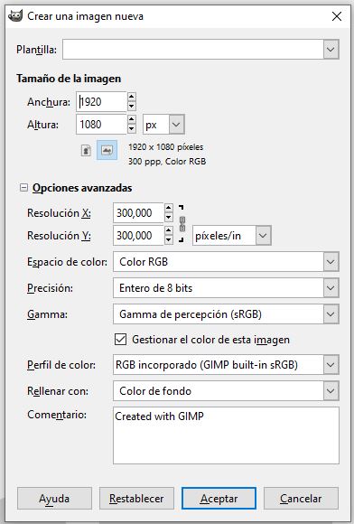The image size is (354, 524).
Task: Increase Altura with up arrow
Action: (x=132, y=119)
